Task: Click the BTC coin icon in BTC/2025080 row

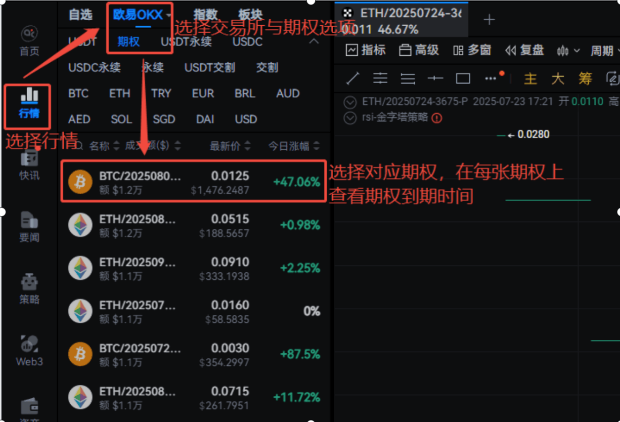Action: [x=80, y=182]
